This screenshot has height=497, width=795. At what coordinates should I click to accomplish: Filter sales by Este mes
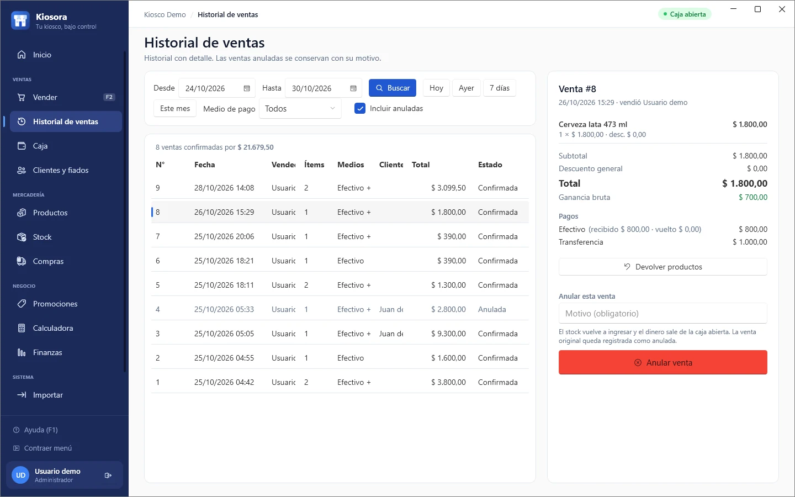point(175,109)
